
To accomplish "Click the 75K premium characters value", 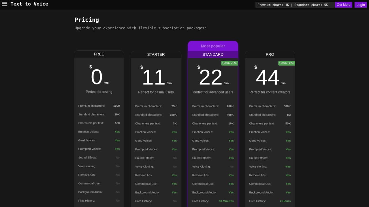I will click(x=174, y=106).
